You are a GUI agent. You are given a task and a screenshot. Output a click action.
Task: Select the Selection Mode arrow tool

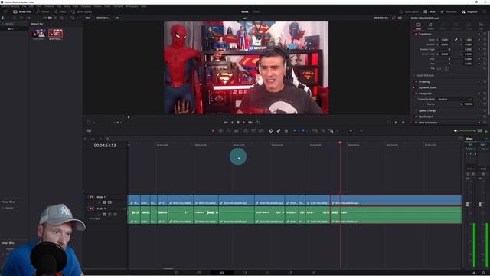point(213,131)
